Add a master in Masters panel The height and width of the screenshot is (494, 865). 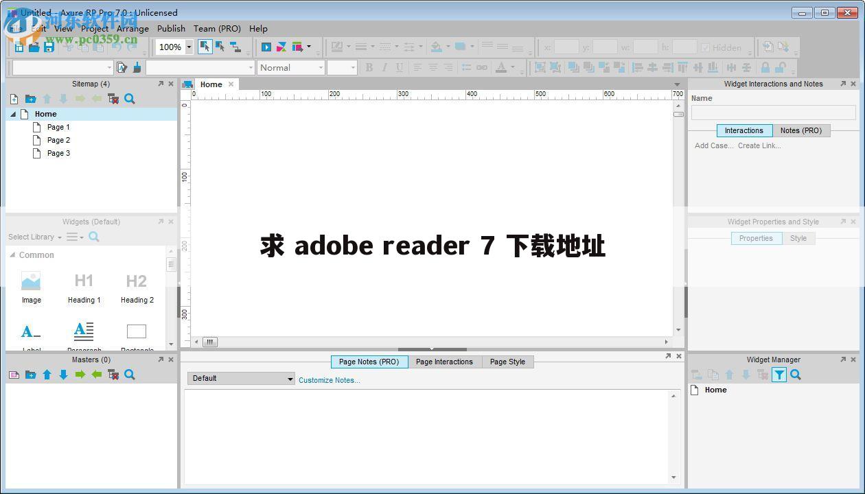pos(14,375)
